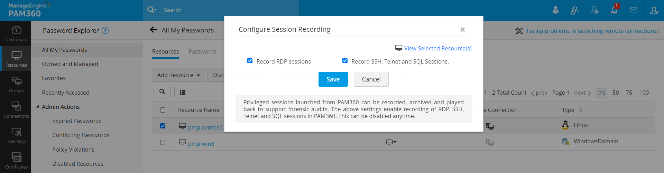664x173 pixels.
Task: Open the mail envelope icon
Action: pyautogui.click(x=634, y=10)
